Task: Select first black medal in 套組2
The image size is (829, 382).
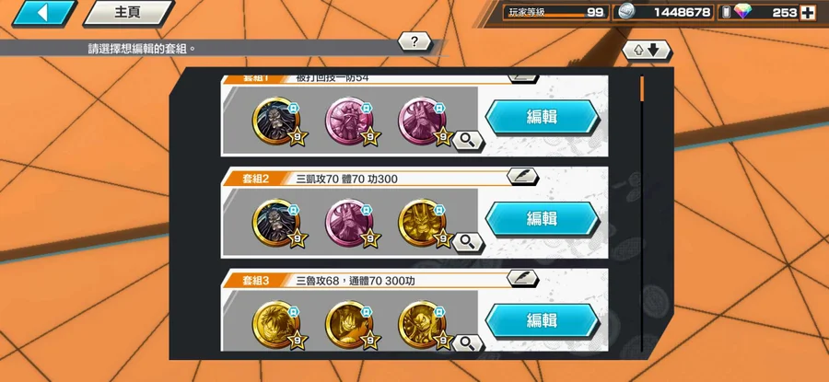Action: [x=276, y=223]
